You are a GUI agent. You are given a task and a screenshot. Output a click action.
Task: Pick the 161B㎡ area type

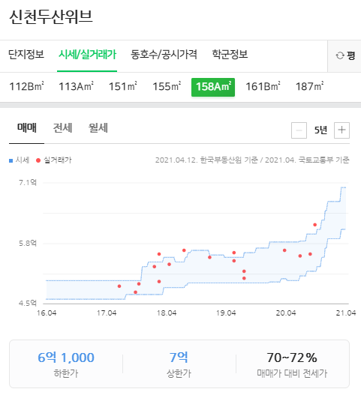pos(263,87)
